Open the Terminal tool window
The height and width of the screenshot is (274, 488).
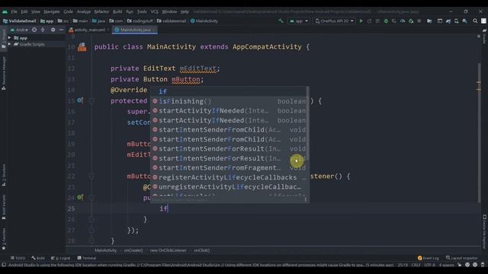[x=86, y=258]
